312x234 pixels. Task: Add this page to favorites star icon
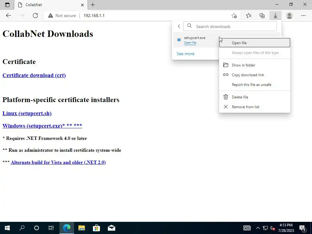click(234, 16)
